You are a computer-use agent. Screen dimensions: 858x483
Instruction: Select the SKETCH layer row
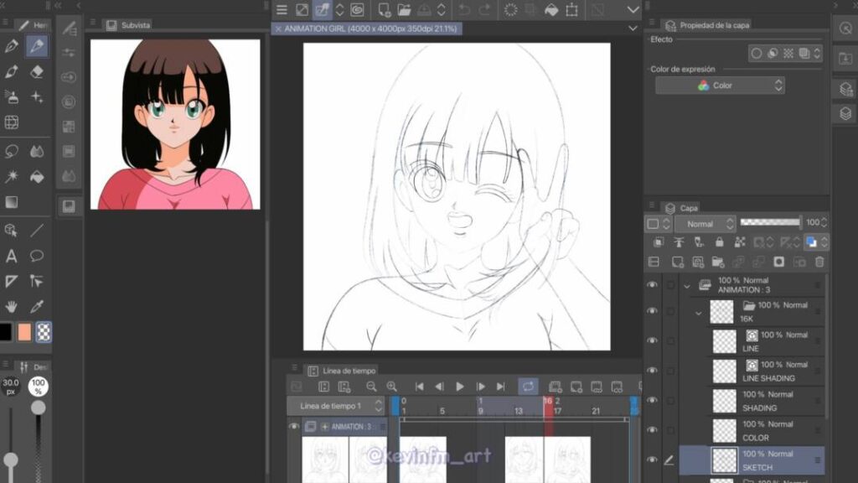coord(752,460)
